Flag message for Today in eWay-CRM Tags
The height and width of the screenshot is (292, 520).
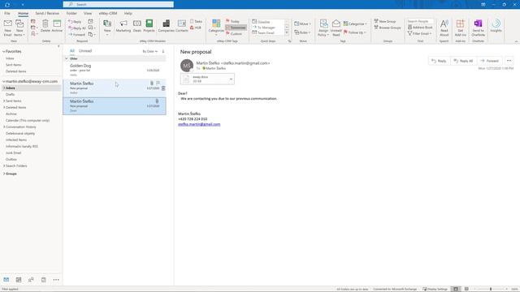click(232, 21)
